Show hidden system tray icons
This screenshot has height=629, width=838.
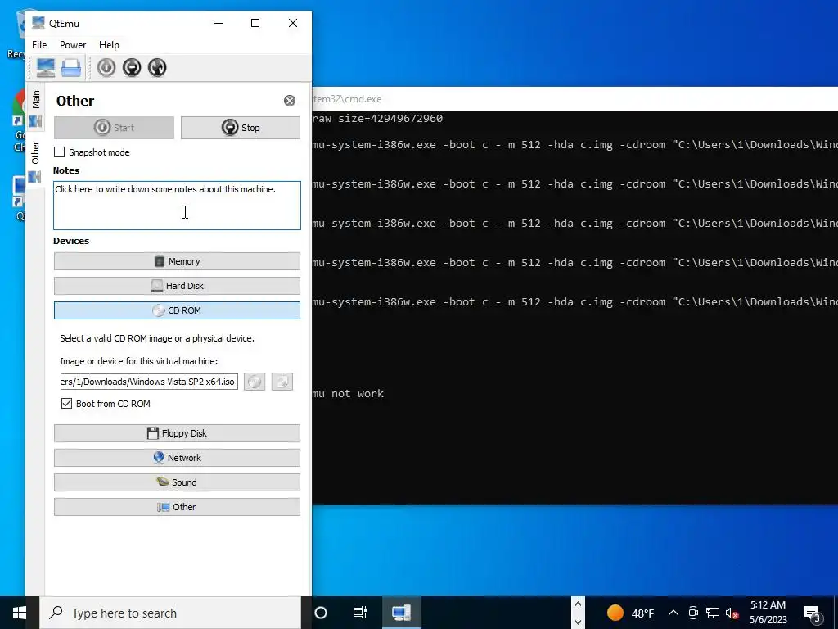coord(674,613)
